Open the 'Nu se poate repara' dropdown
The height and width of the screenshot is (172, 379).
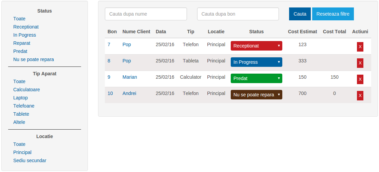click(256, 95)
